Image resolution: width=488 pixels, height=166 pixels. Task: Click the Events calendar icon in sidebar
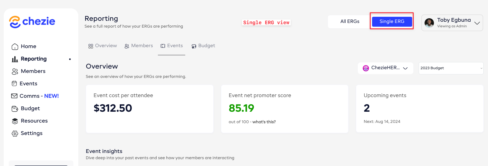[14, 83]
